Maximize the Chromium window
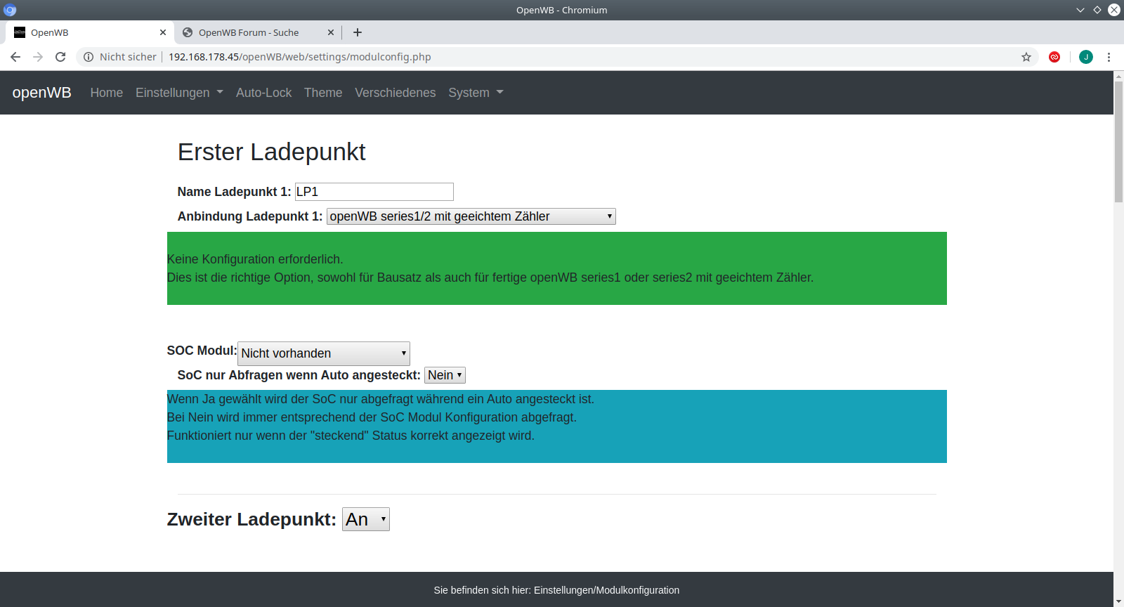1124x607 pixels. (1097, 10)
